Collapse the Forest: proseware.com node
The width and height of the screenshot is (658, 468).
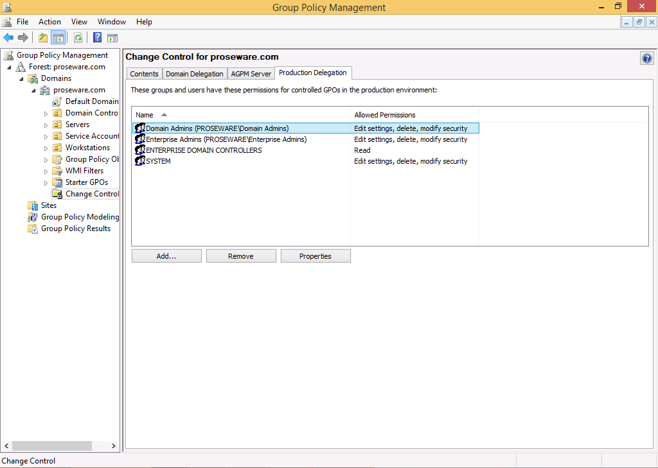9,67
